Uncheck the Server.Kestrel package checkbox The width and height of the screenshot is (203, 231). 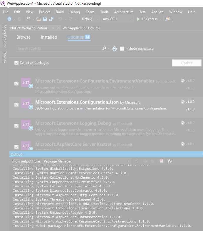click(x=16, y=147)
